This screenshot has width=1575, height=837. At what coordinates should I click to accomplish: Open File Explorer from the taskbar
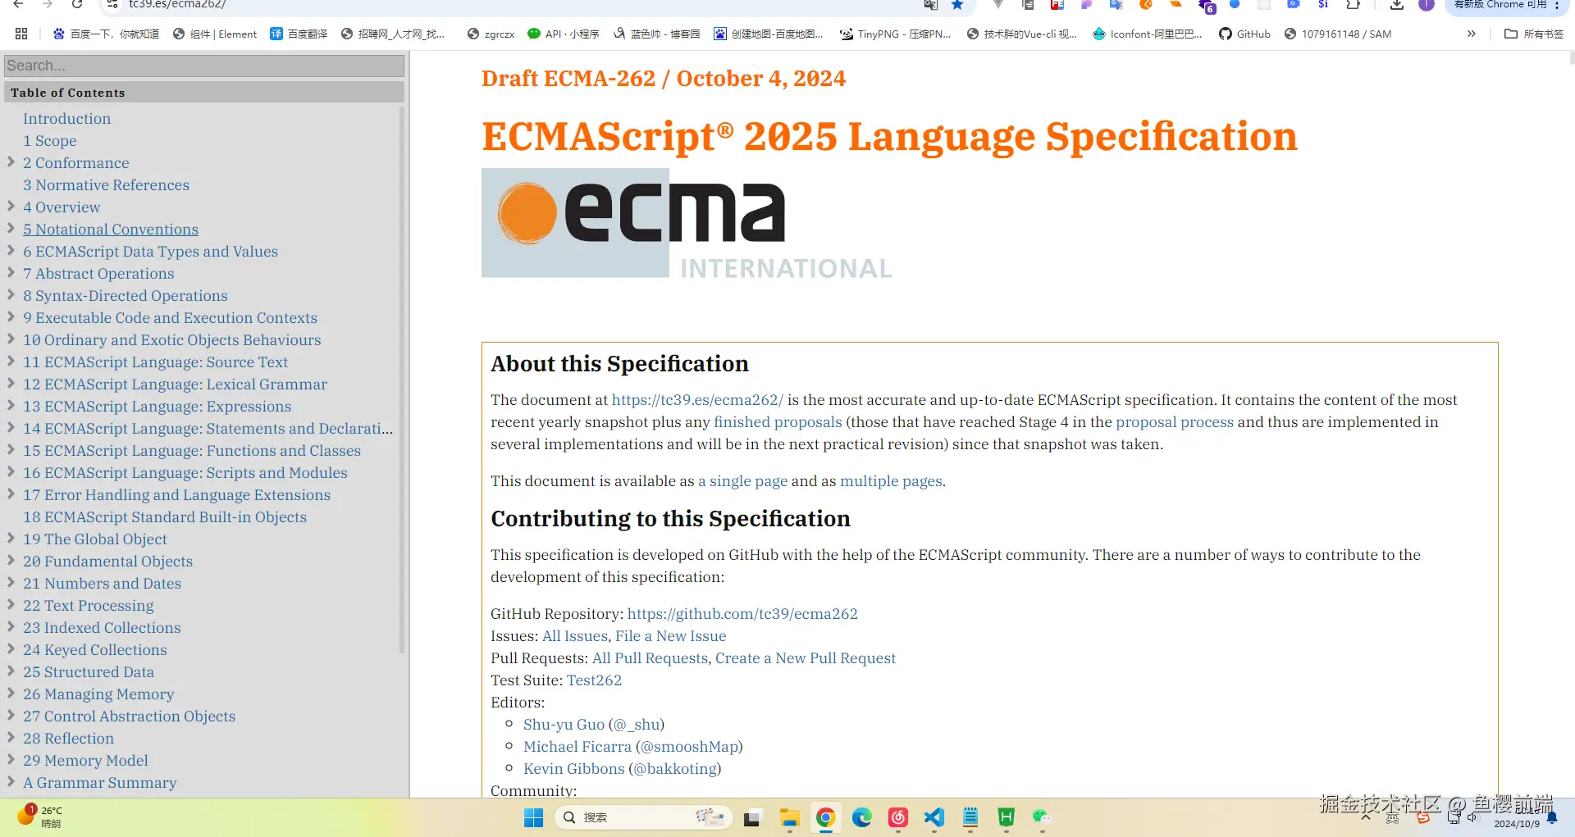tap(789, 817)
